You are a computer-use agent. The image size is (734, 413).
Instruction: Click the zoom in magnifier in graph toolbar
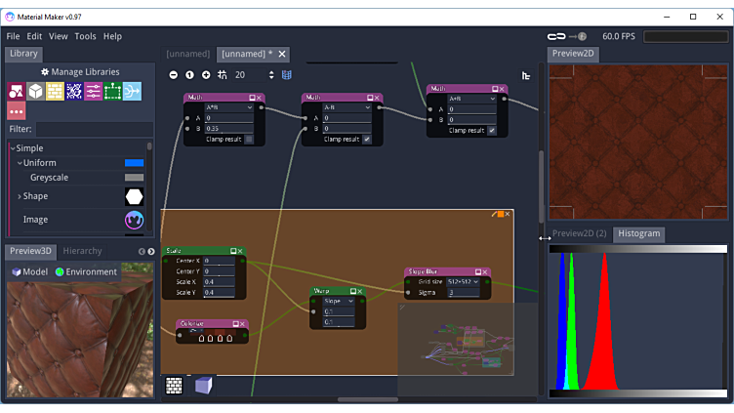click(x=206, y=75)
